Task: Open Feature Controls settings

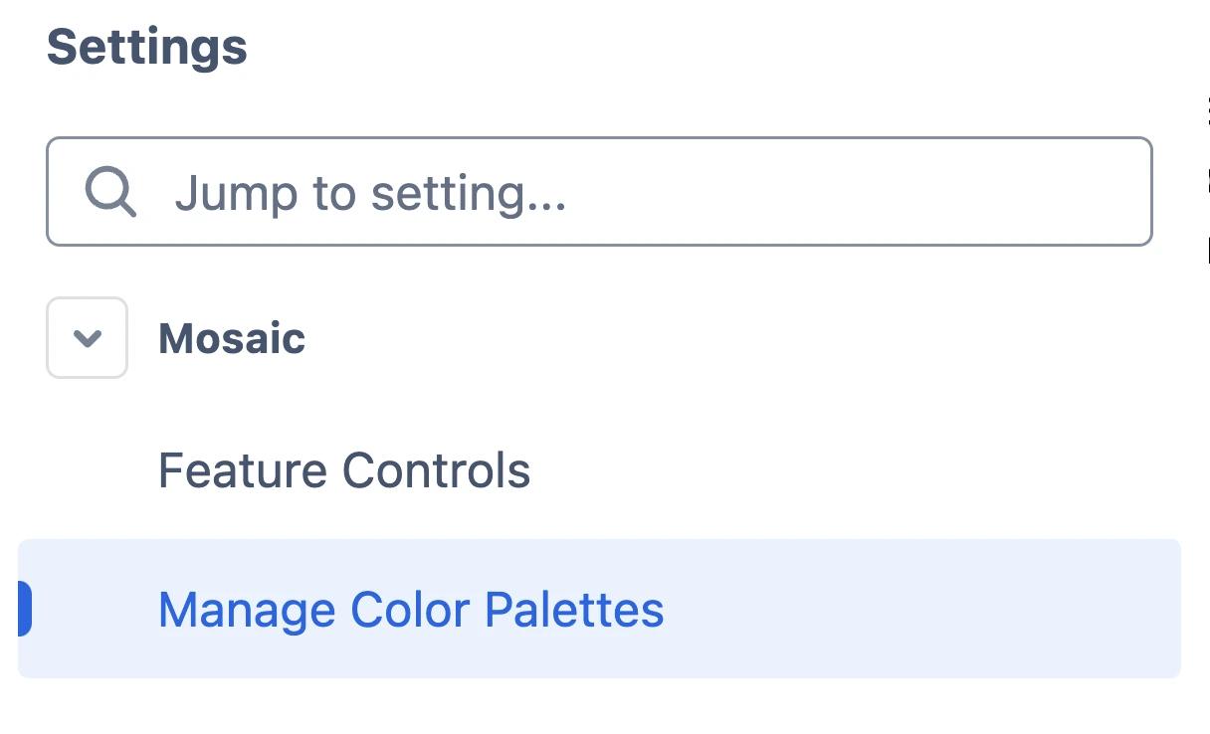Action: (x=344, y=470)
